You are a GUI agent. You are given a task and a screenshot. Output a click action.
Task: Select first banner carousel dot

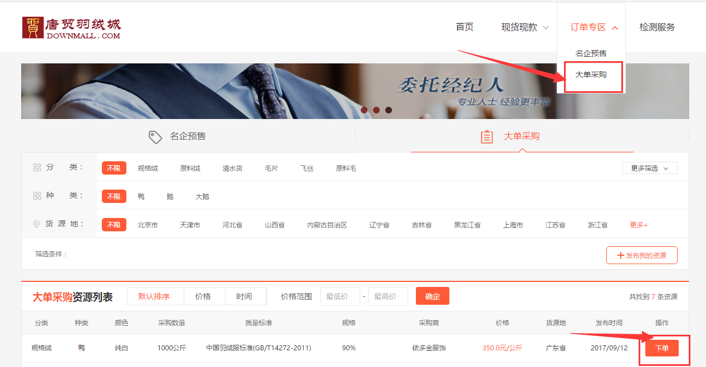click(x=364, y=110)
